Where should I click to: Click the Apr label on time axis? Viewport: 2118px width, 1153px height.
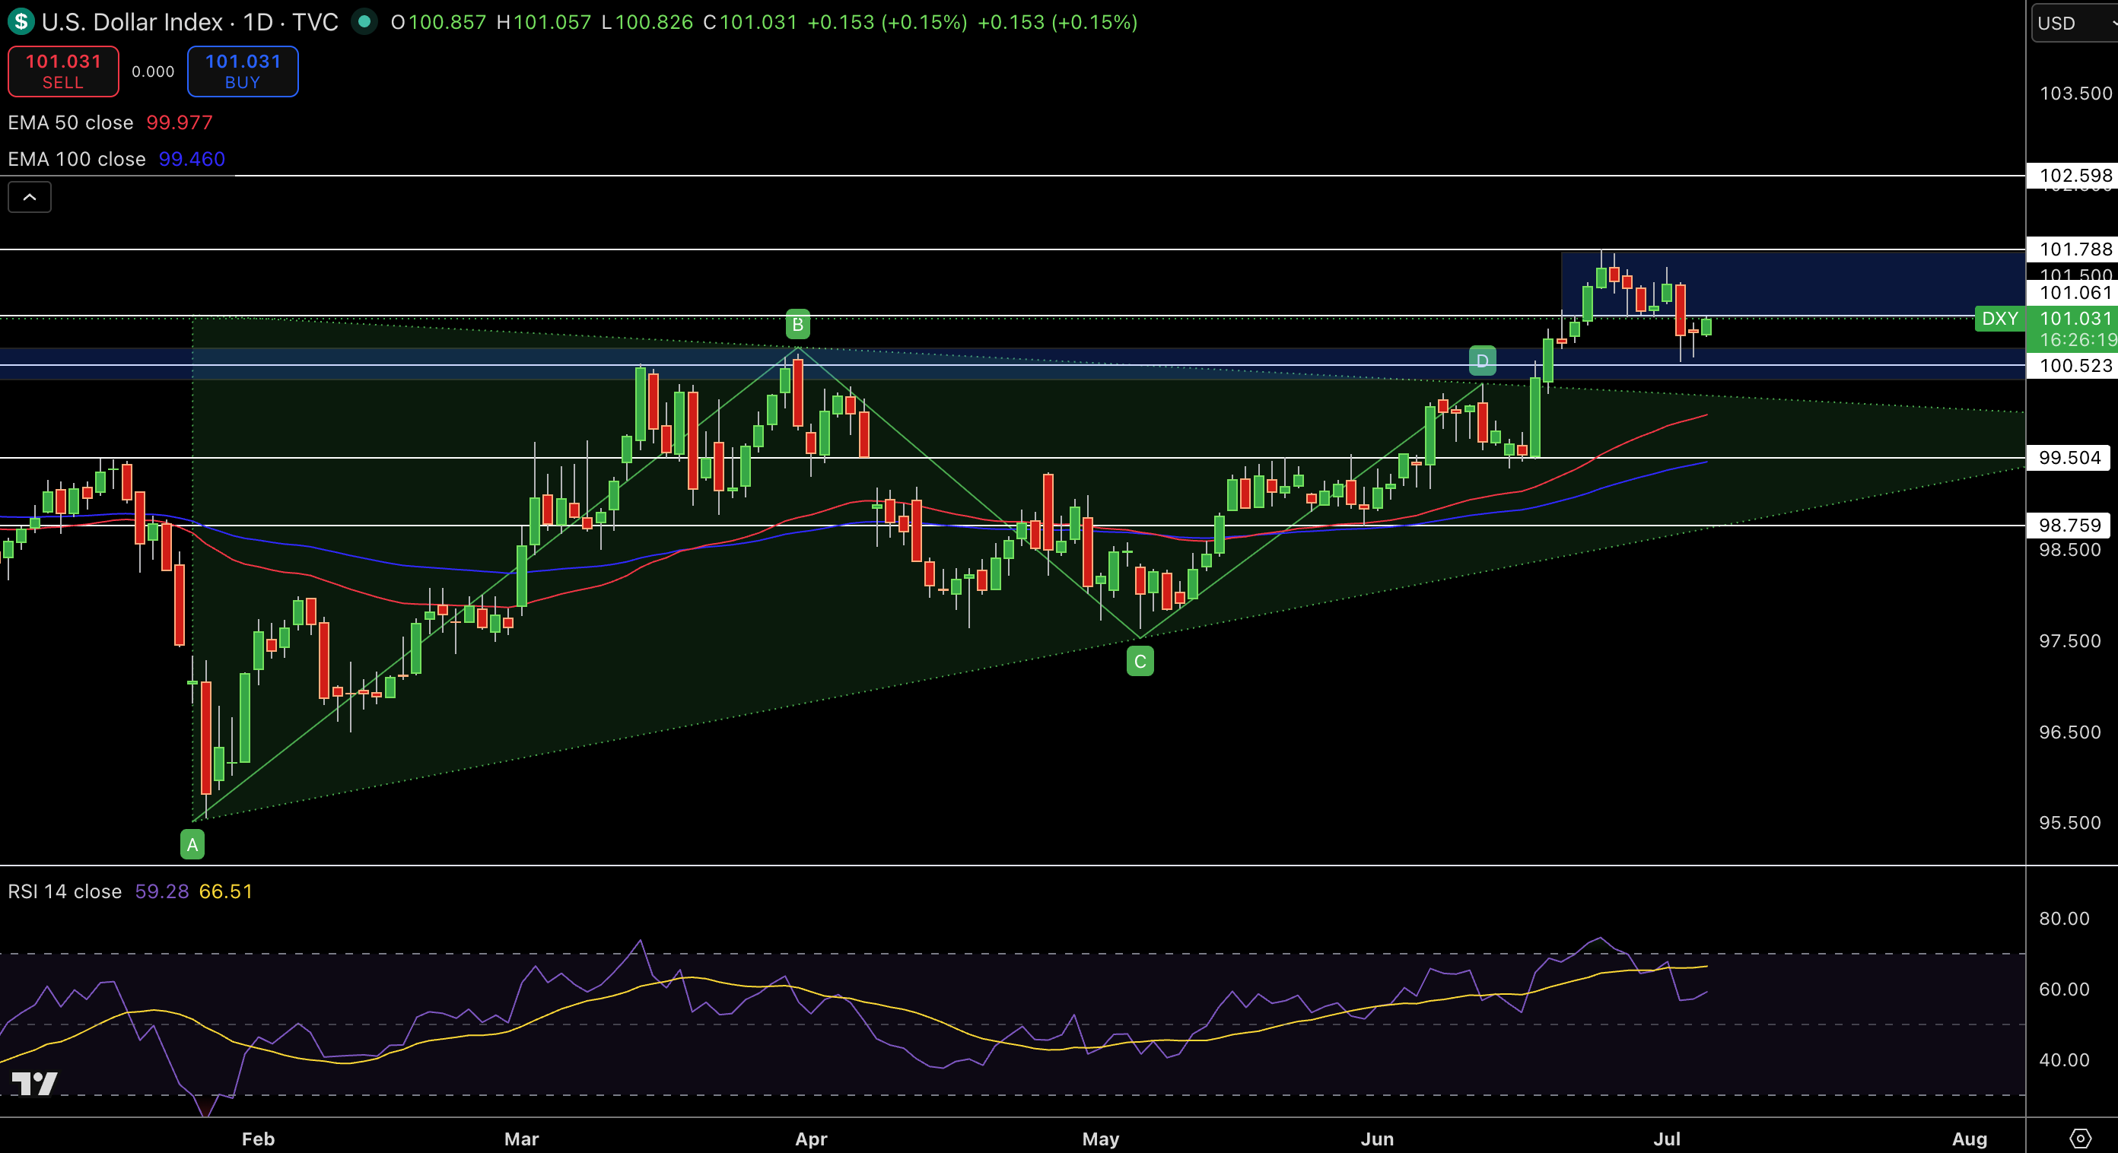point(811,1139)
